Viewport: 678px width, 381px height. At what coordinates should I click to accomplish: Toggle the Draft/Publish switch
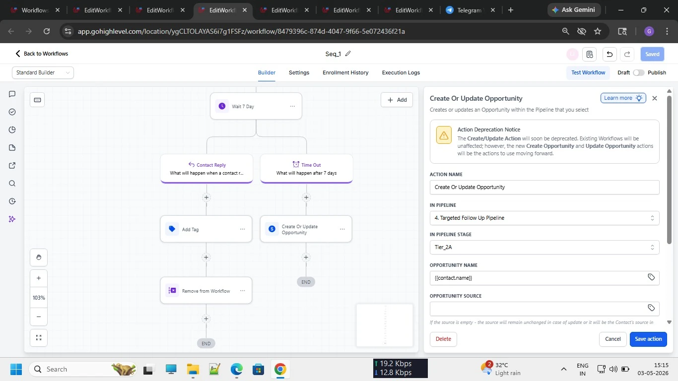pos(639,72)
